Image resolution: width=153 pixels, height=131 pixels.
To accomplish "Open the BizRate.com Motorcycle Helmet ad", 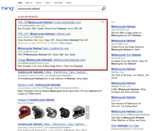I will click(123, 69).
